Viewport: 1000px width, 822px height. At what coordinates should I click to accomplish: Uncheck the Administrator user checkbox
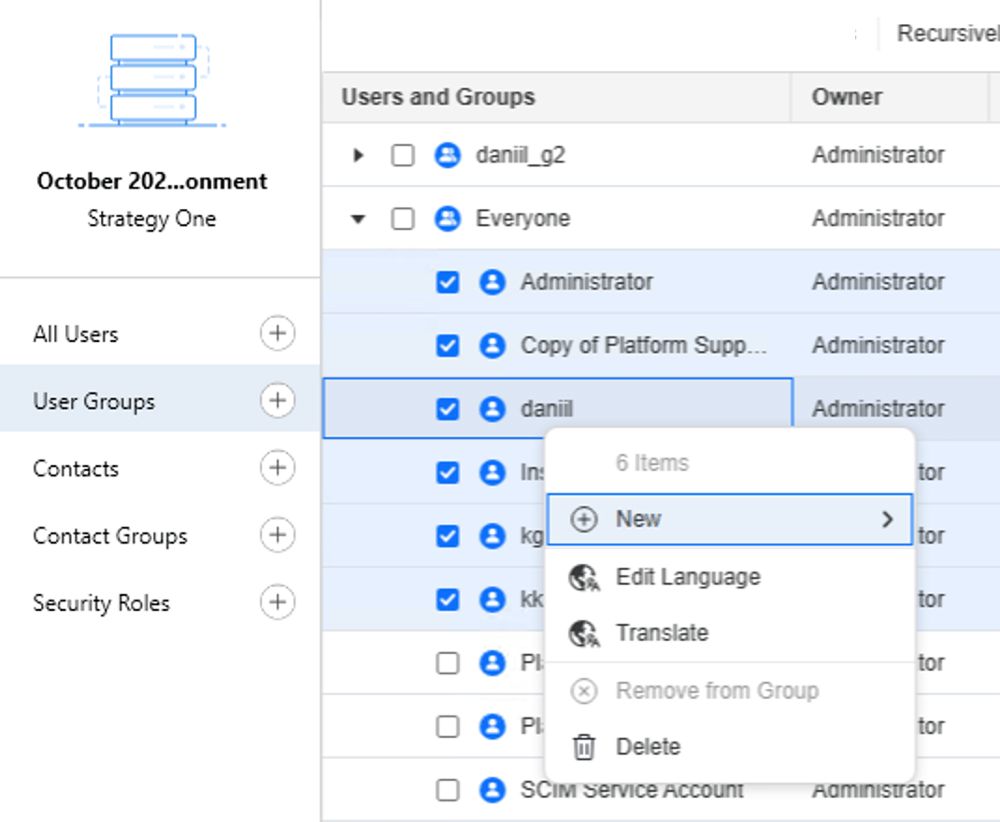click(448, 281)
